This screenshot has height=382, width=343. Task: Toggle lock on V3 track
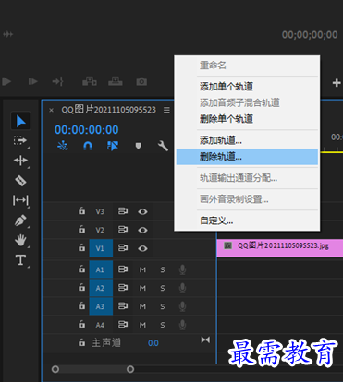point(81,211)
